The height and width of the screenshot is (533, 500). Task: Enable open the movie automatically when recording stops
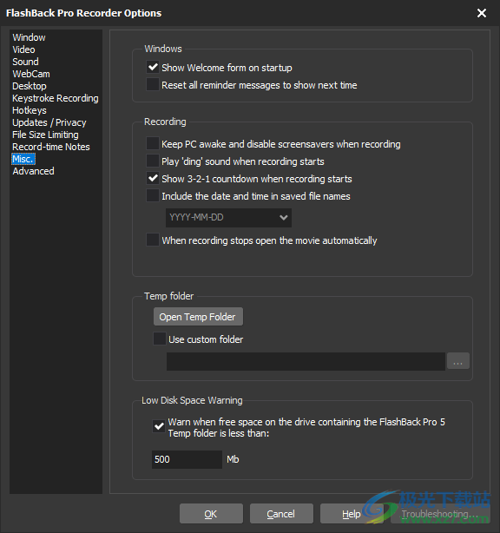click(153, 240)
